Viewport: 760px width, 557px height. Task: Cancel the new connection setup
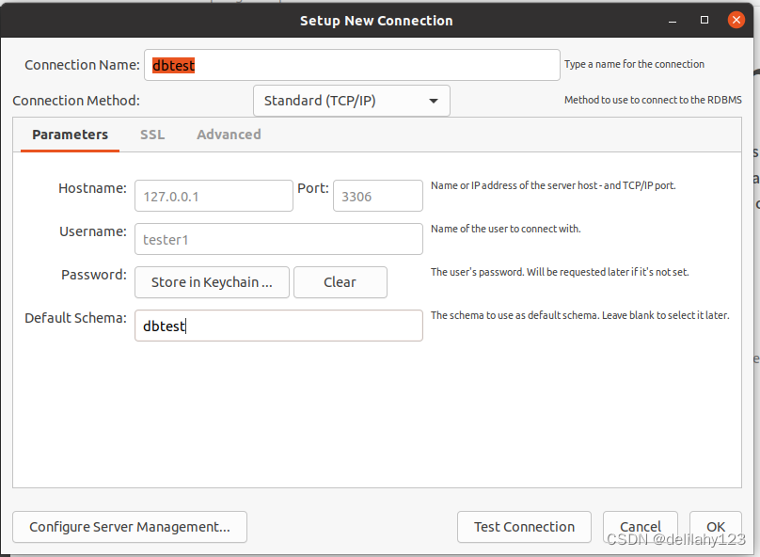[640, 527]
